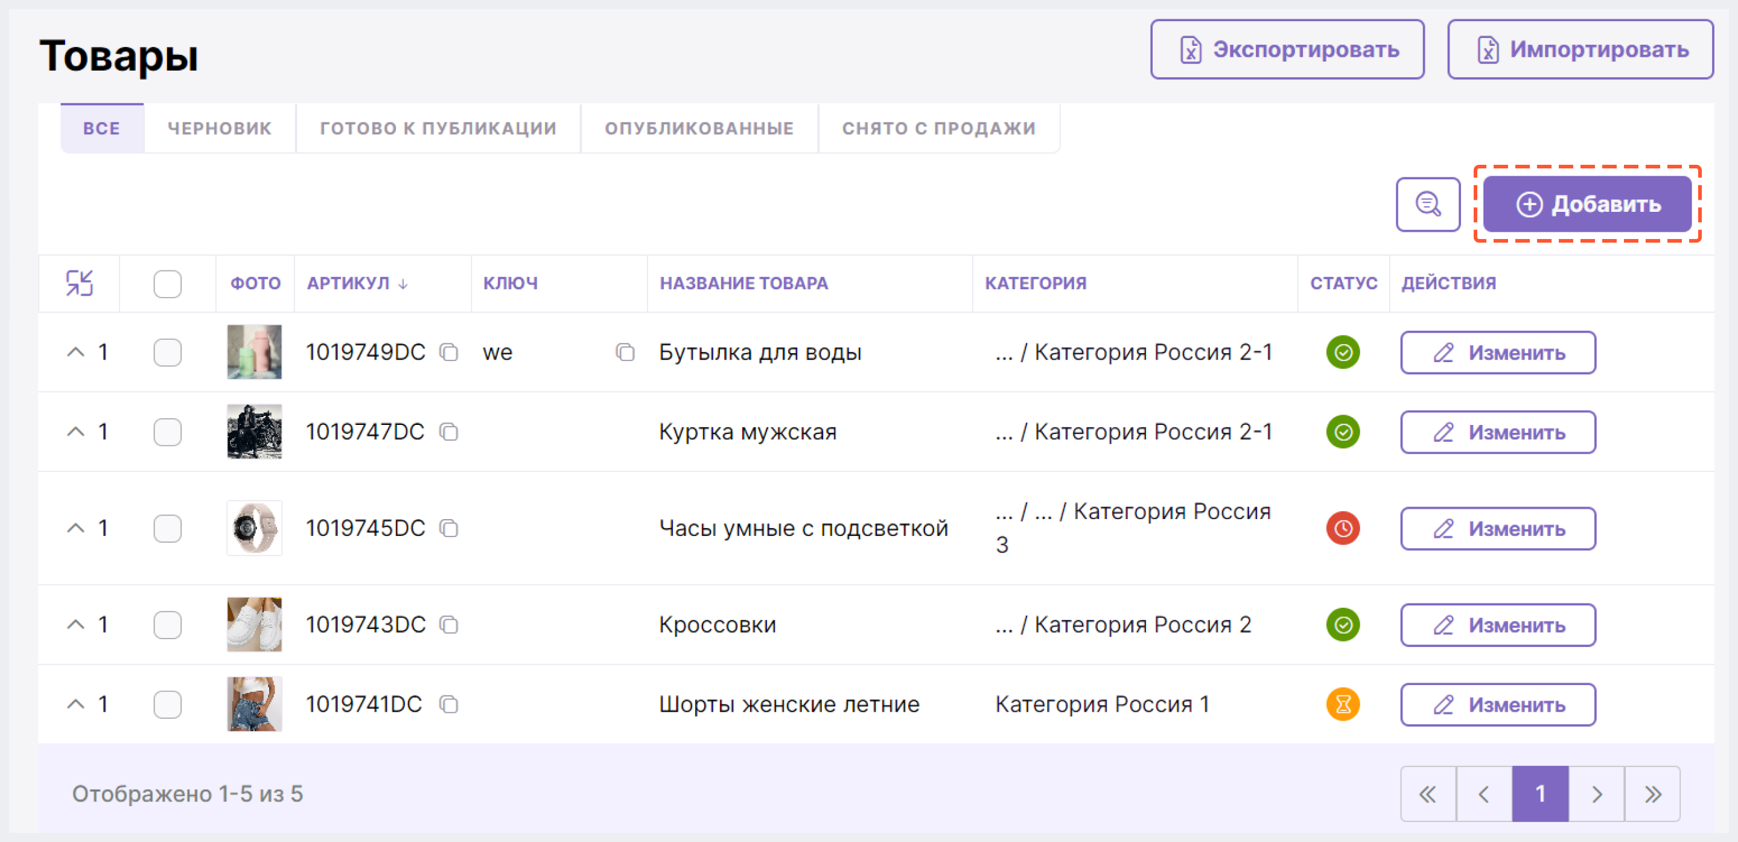Viewport: 1738px width, 842px height.
Task: Copy article number 1019745DC
Action: pyautogui.click(x=448, y=528)
